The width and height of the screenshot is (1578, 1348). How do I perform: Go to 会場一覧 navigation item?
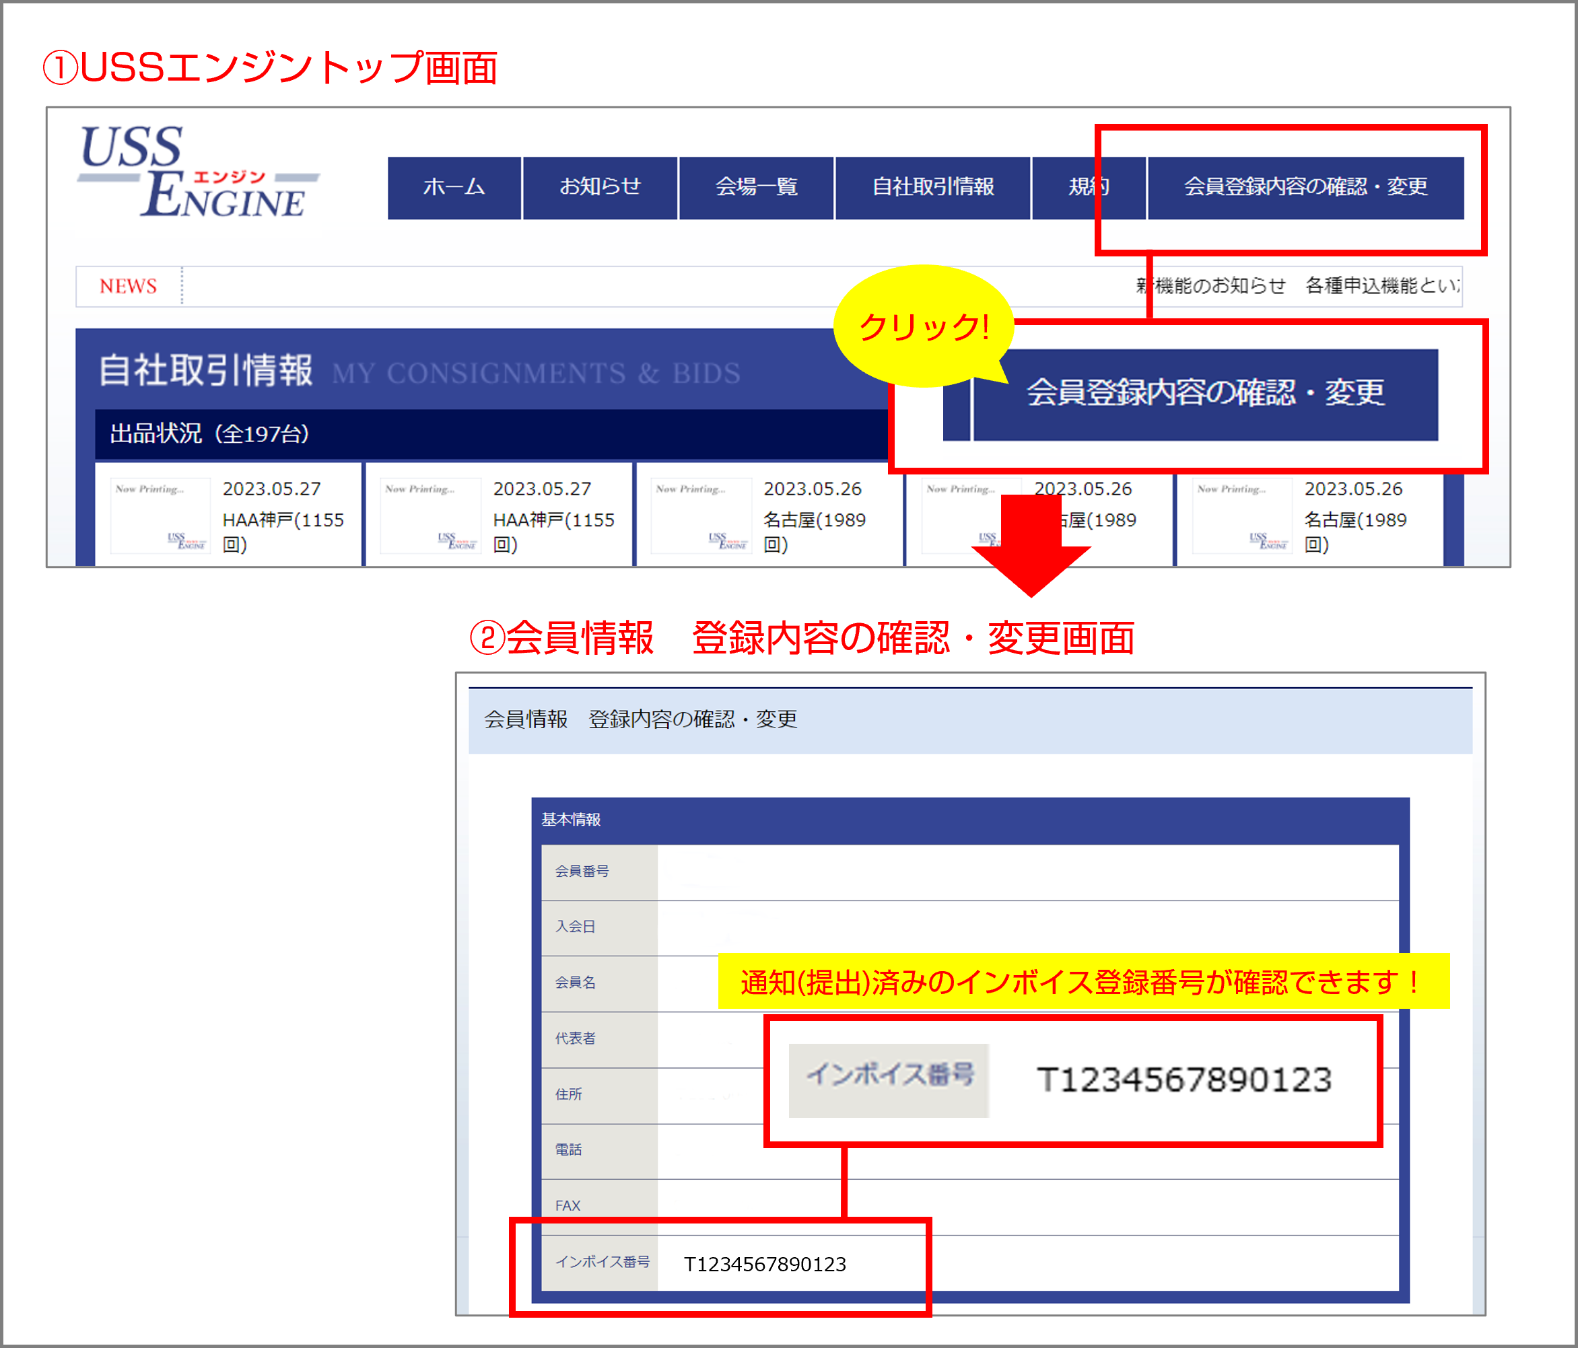(756, 187)
